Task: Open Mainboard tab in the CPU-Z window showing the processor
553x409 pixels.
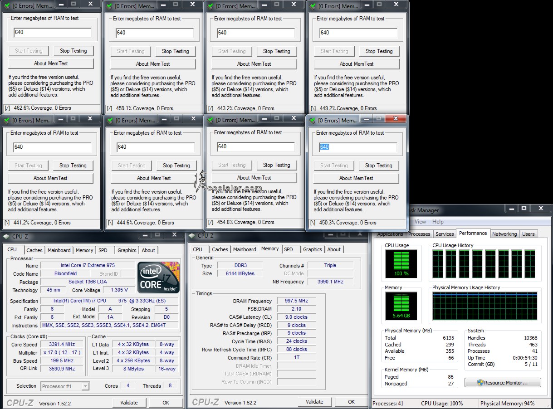Action: coord(59,250)
